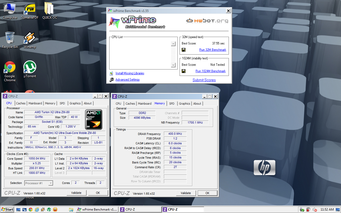Click the processor Name field AMD Turion X2 Ultra ZM-80
The height and width of the screenshot is (213, 341).
52,112
